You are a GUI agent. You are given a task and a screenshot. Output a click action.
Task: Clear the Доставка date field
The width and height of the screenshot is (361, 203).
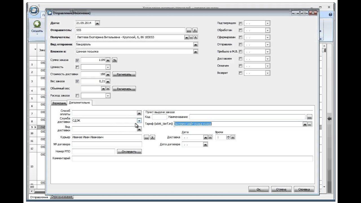pos(210,137)
